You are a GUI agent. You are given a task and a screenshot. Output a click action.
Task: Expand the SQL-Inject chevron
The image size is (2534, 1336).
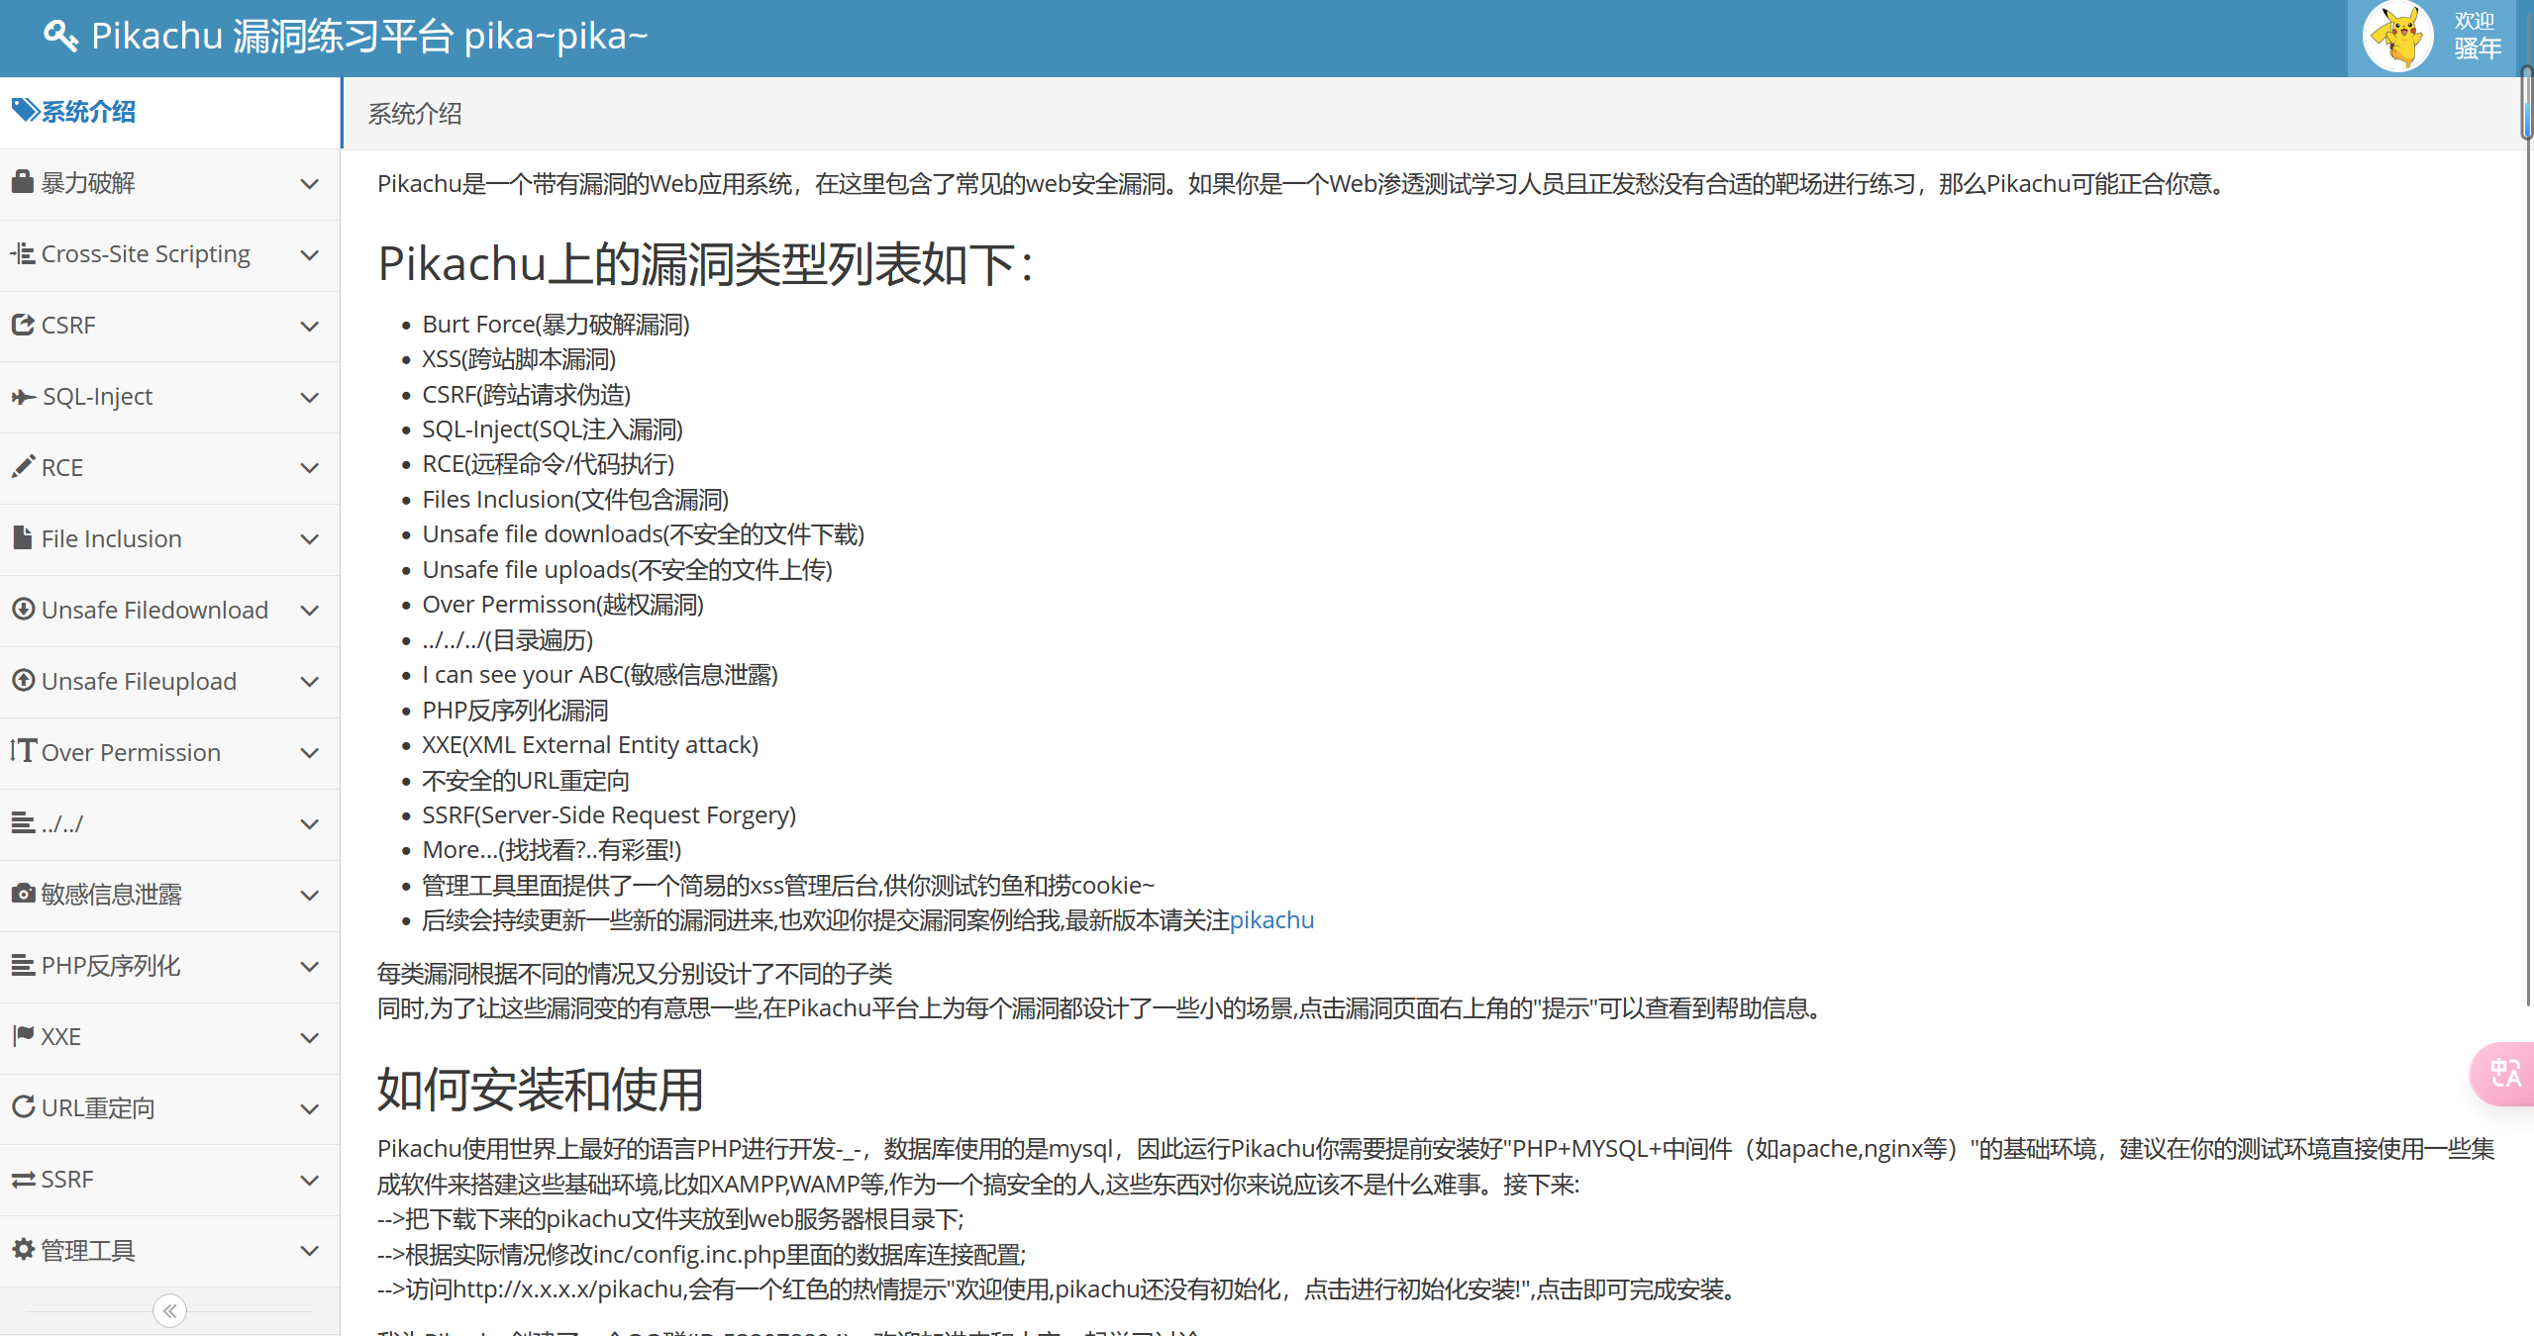(x=309, y=397)
